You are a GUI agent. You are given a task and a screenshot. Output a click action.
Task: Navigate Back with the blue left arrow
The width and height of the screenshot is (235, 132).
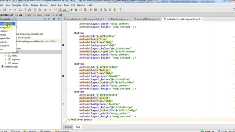click(x=45, y=10)
